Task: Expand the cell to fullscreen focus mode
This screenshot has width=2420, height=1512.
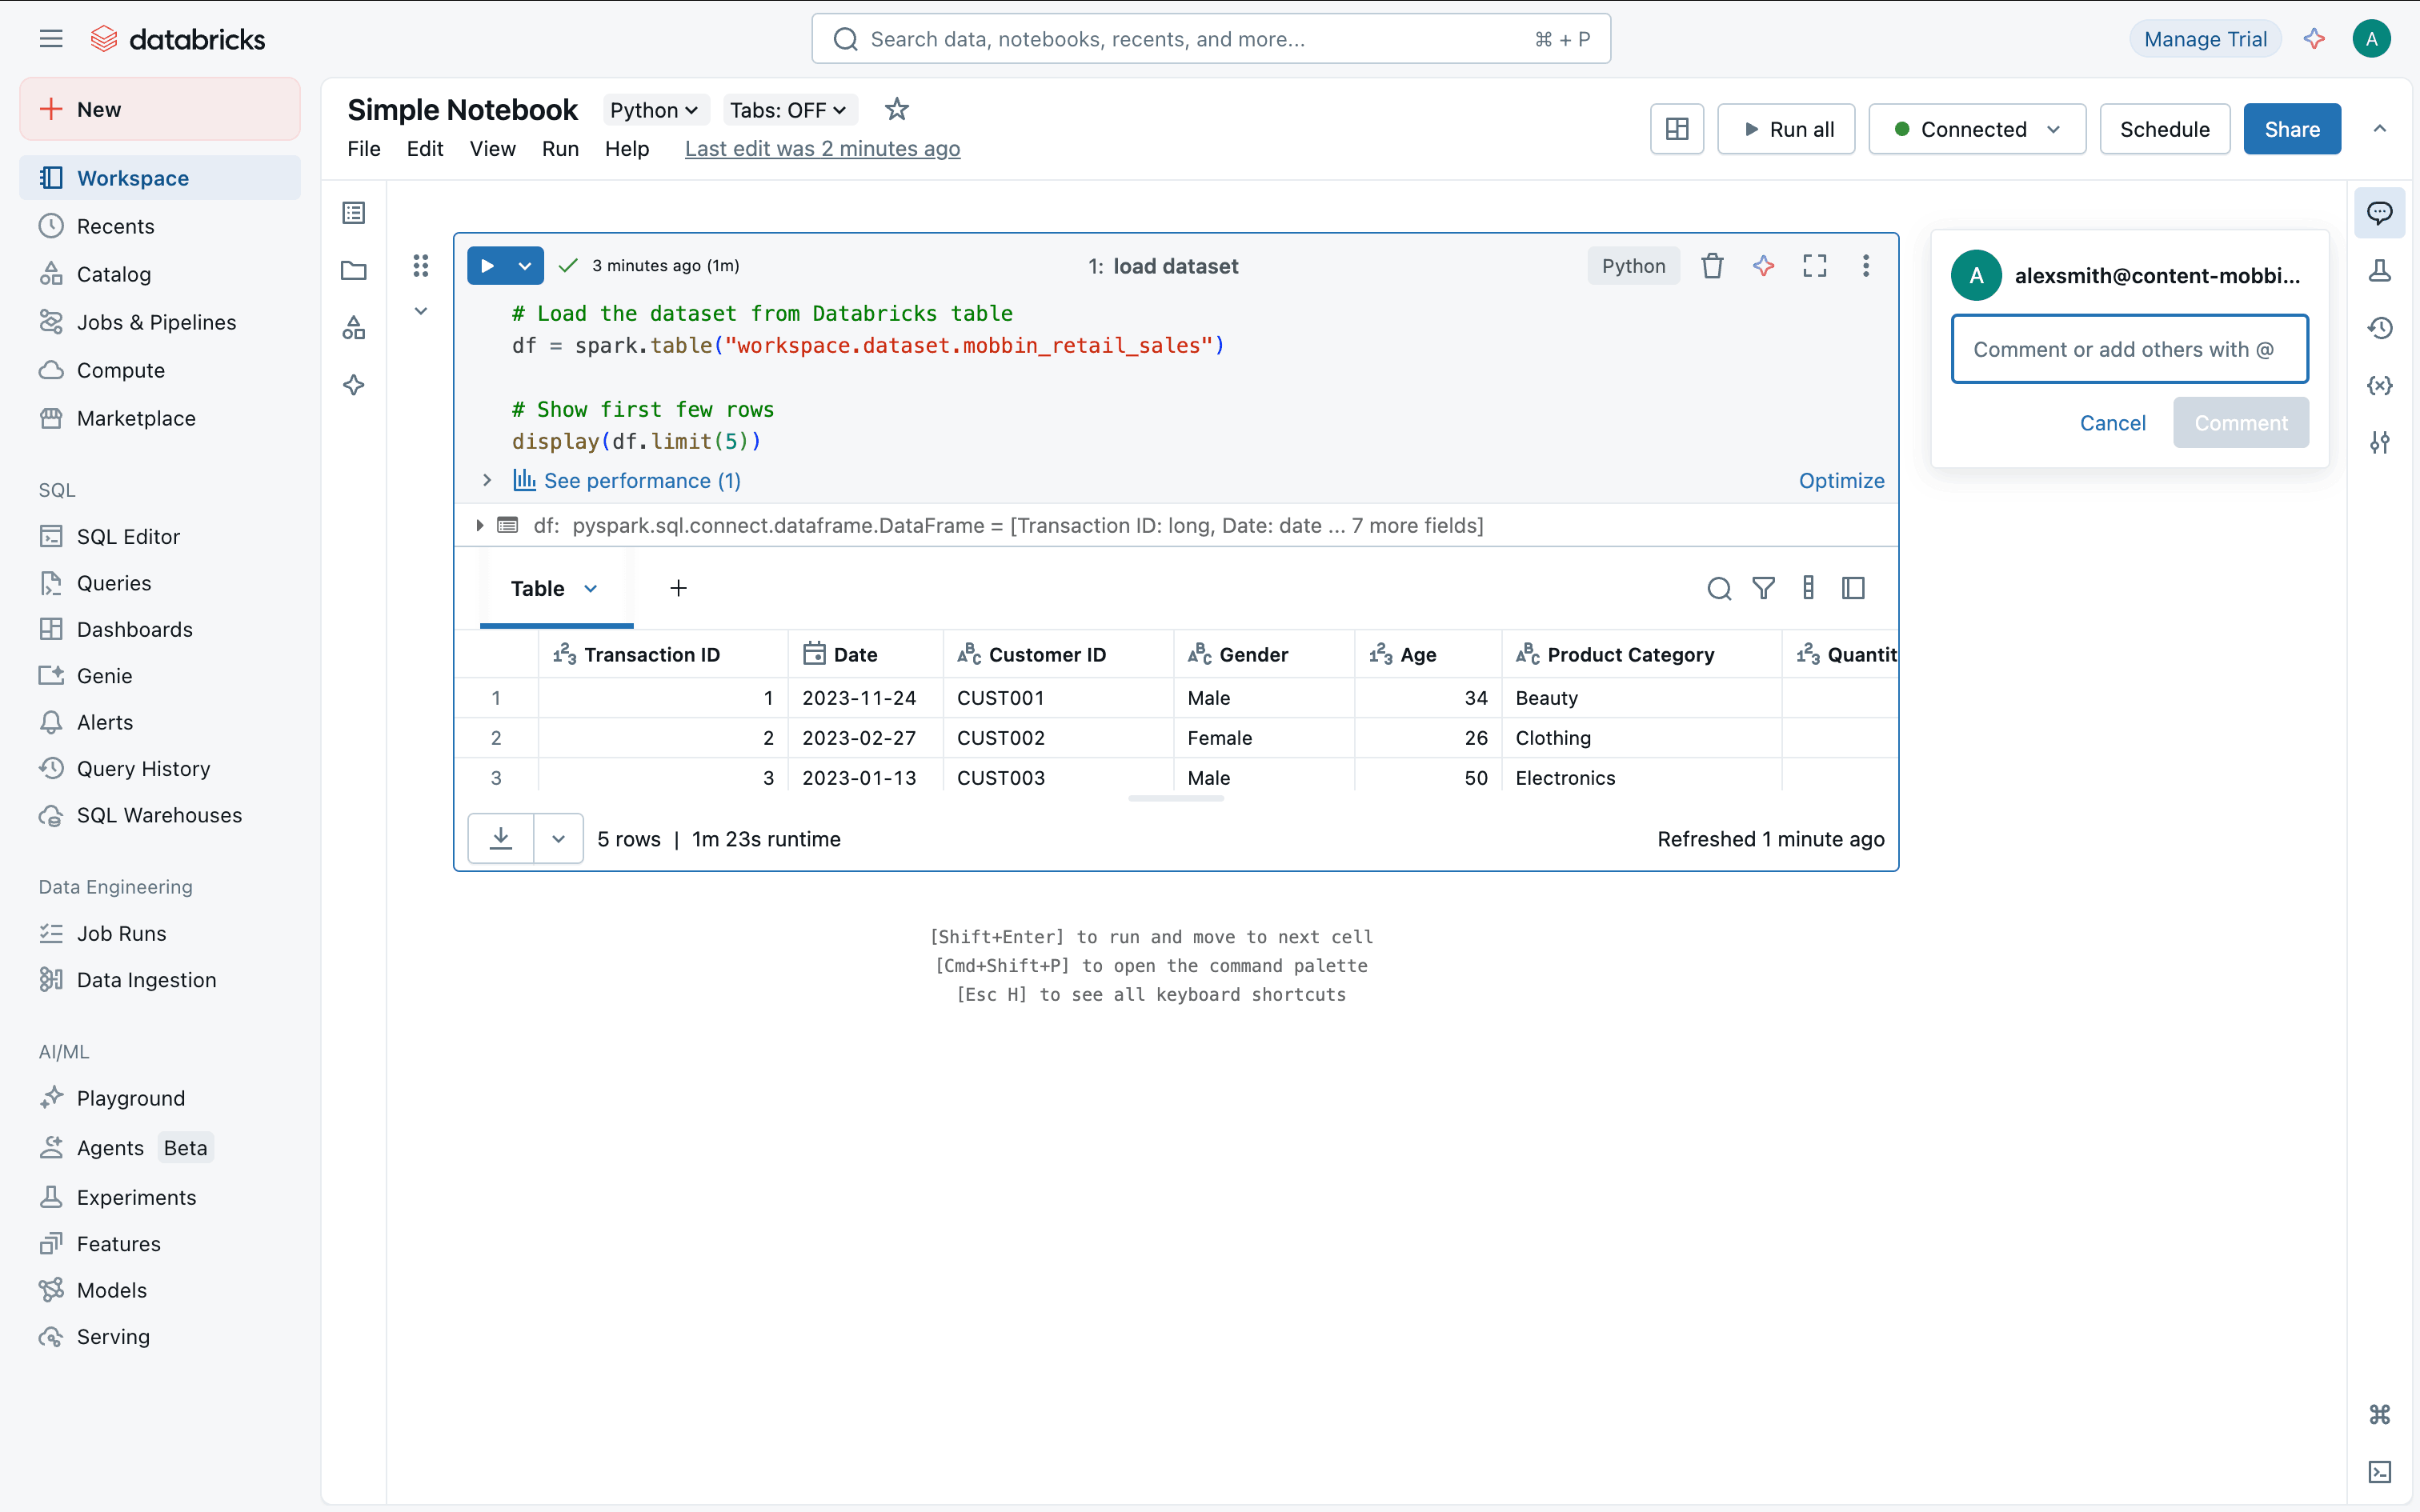Action: pyautogui.click(x=1814, y=266)
